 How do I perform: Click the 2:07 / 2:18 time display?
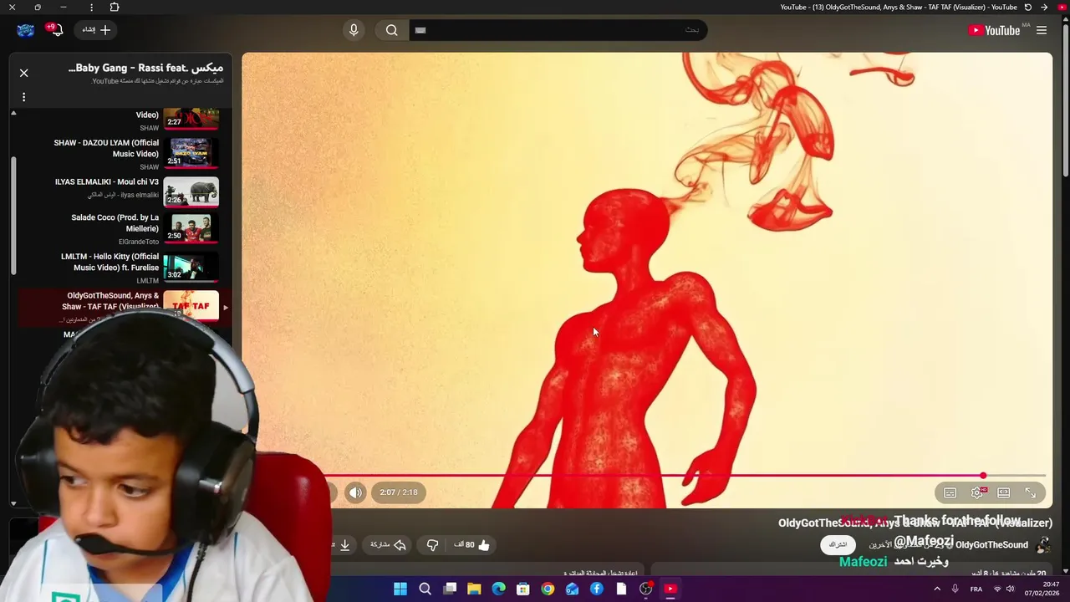[x=399, y=492]
